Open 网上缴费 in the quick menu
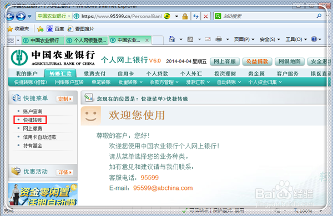The image size is (333, 216). pyautogui.click(x=33, y=128)
